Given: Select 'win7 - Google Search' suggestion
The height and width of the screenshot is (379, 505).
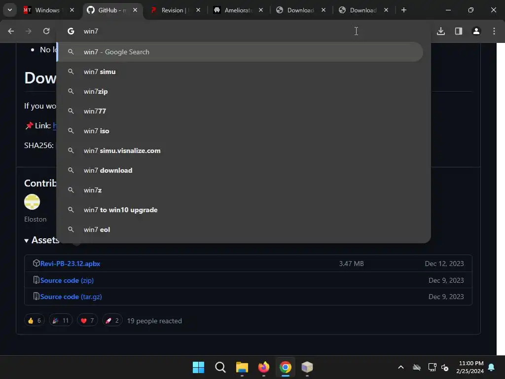Looking at the screenshot, I should coord(240,52).
